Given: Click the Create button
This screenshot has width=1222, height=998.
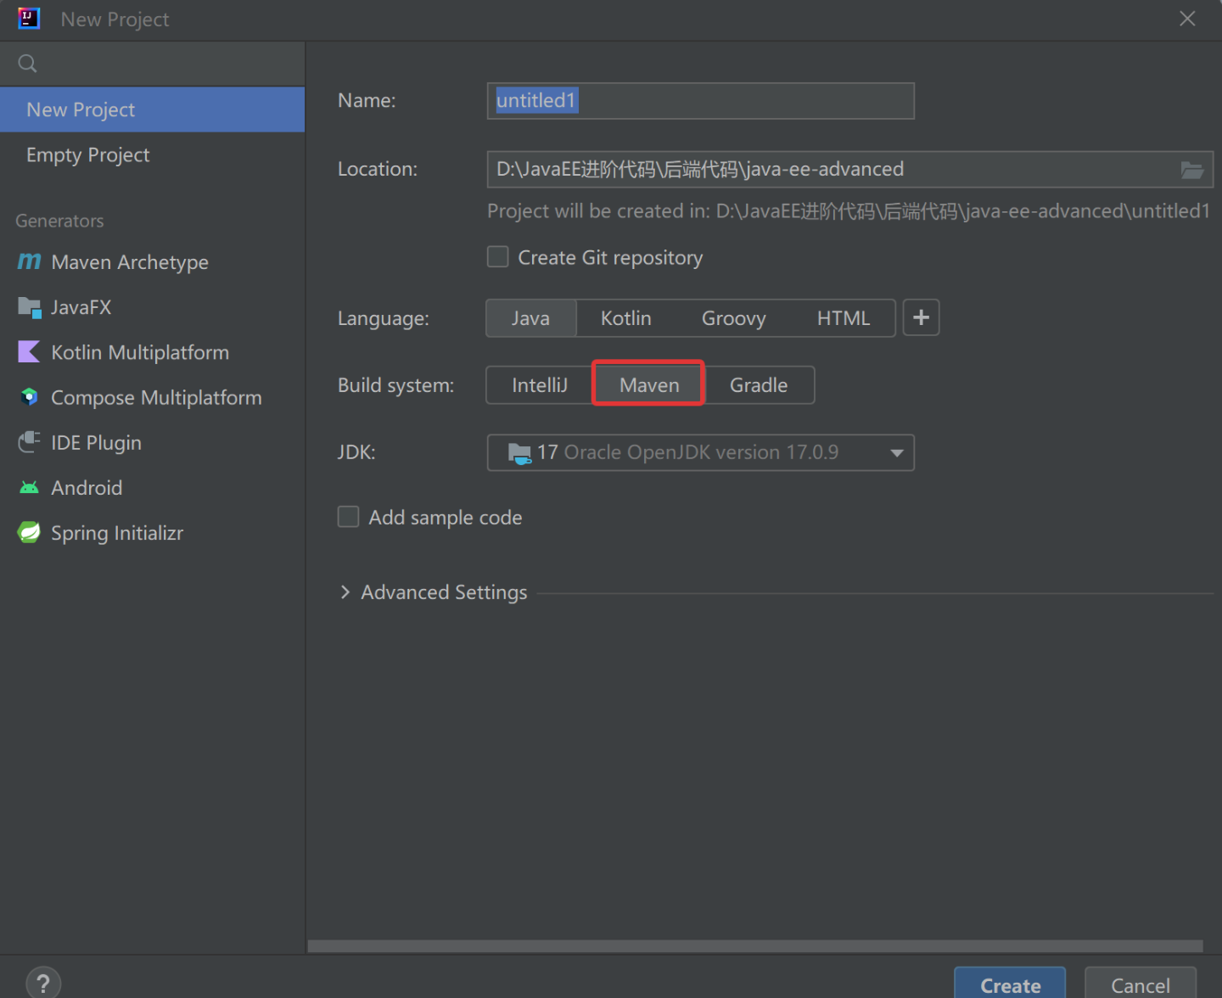Looking at the screenshot, I should click(x=1010, y=984).
